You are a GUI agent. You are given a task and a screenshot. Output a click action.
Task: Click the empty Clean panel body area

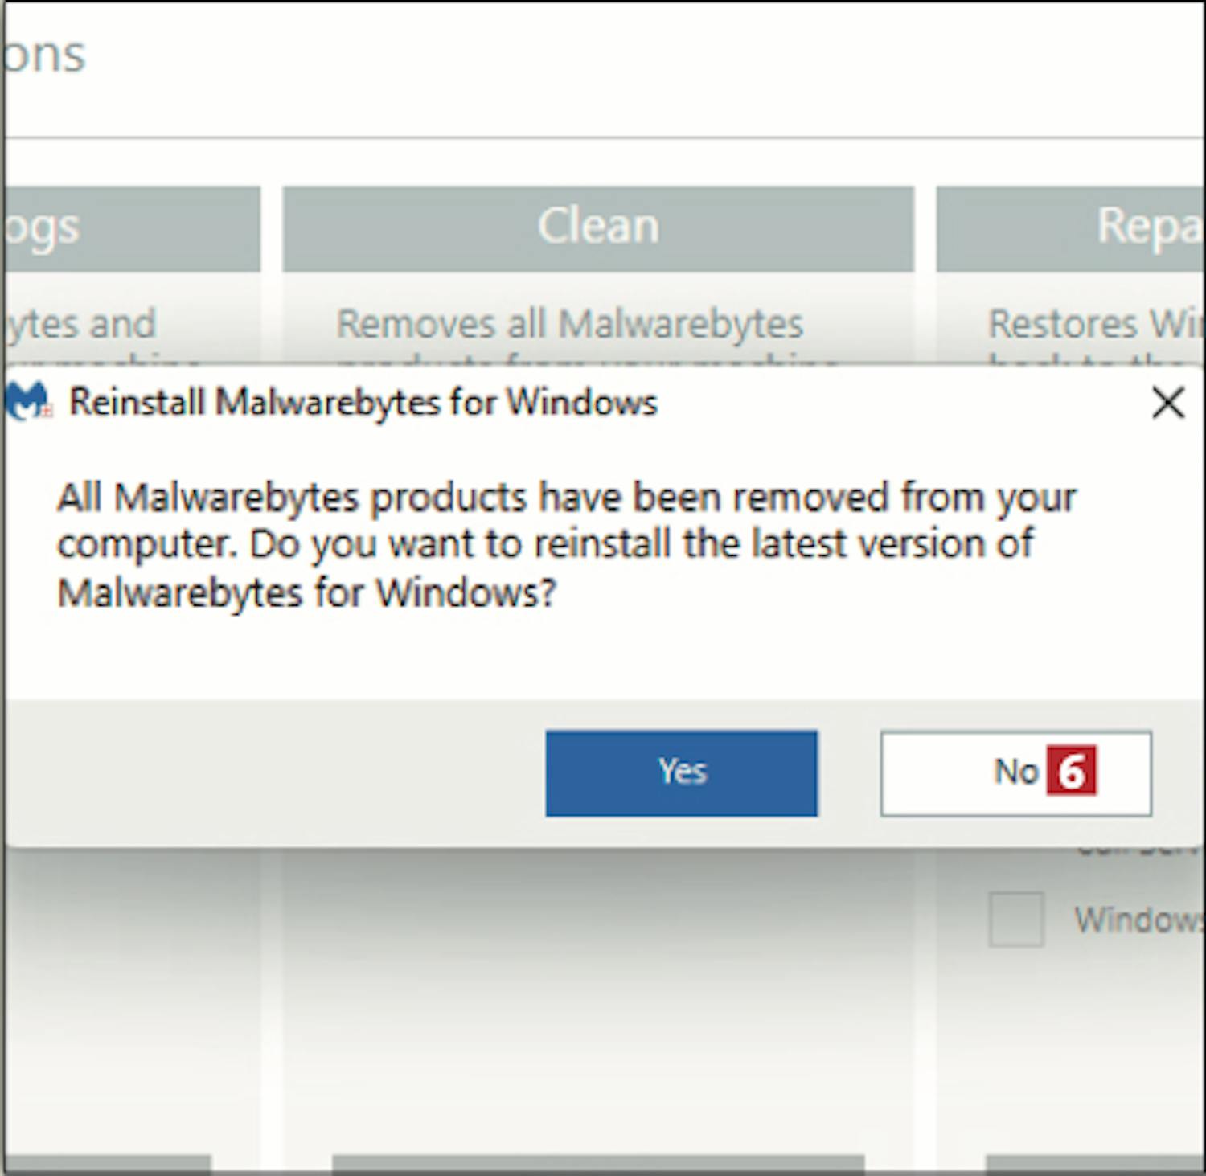tap(598, 997)
